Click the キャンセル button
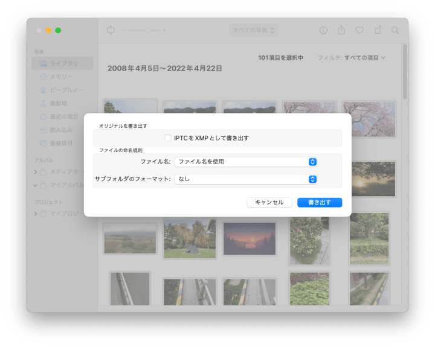 269,203
